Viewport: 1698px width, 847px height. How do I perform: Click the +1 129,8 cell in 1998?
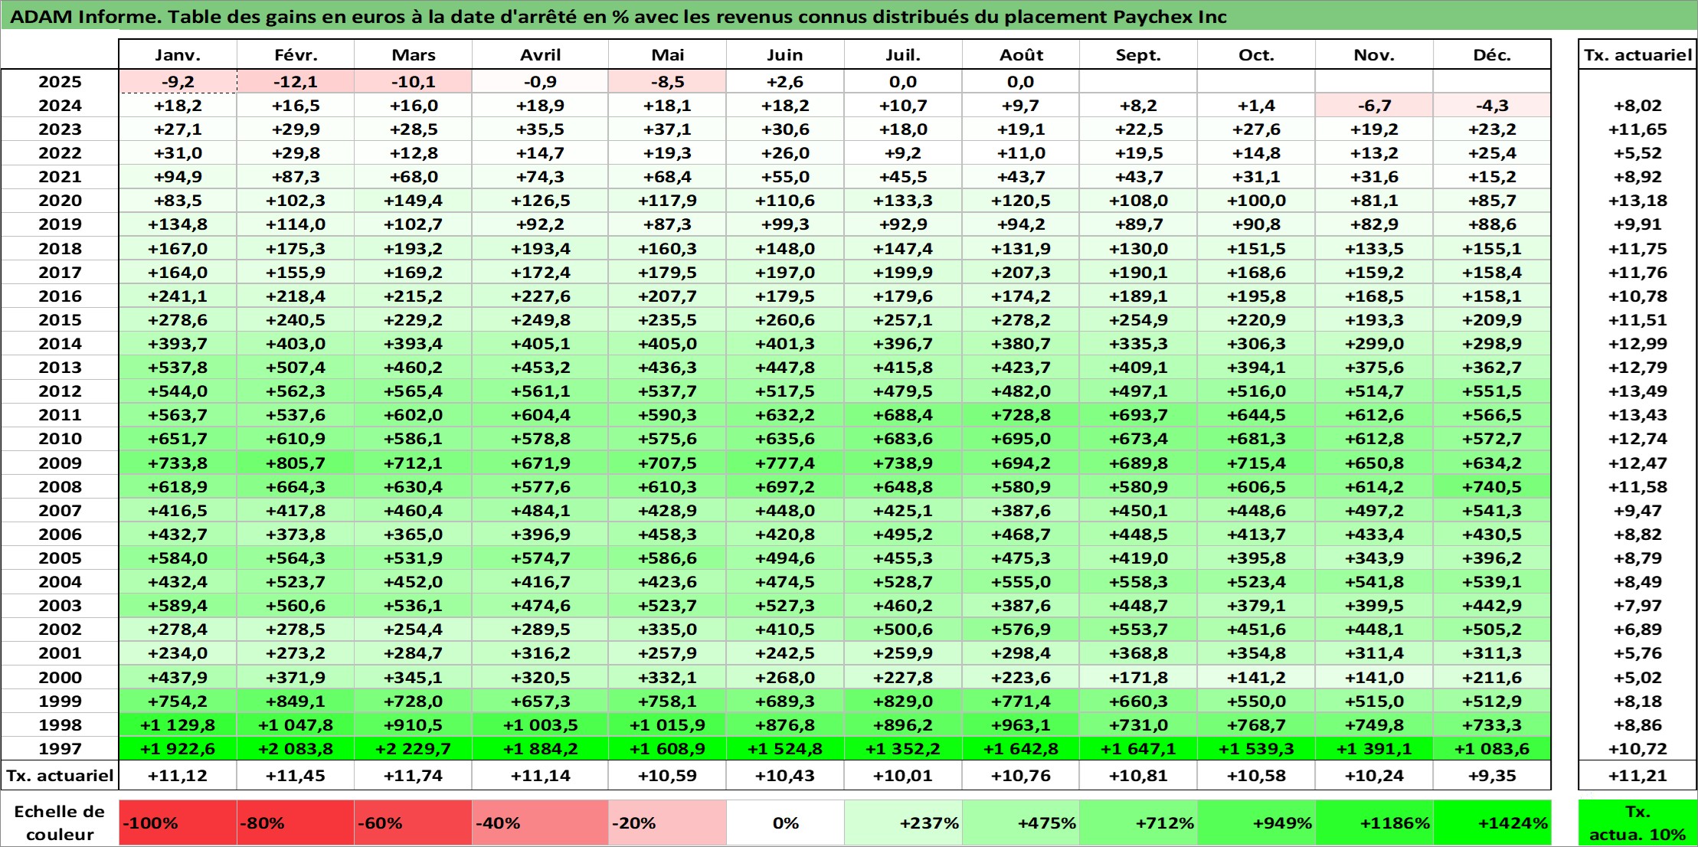coord(178,724)
